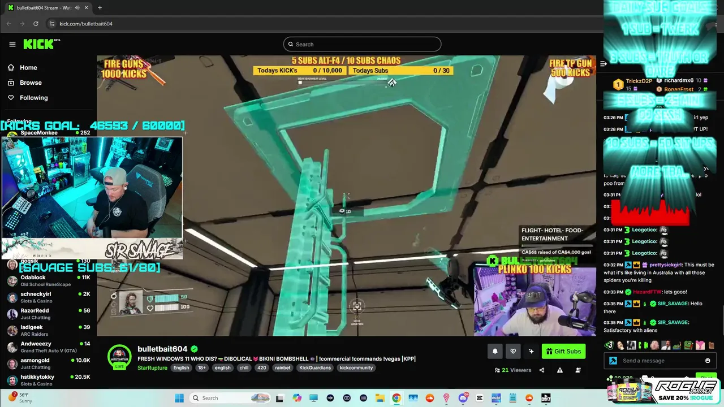This screenshot has height=407, width=724.
Task: Open the 56°F Sunny weather widget
Action: tap(20, 397)
